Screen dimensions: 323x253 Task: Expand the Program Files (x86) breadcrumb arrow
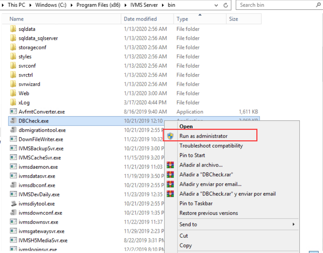(126, 5)
